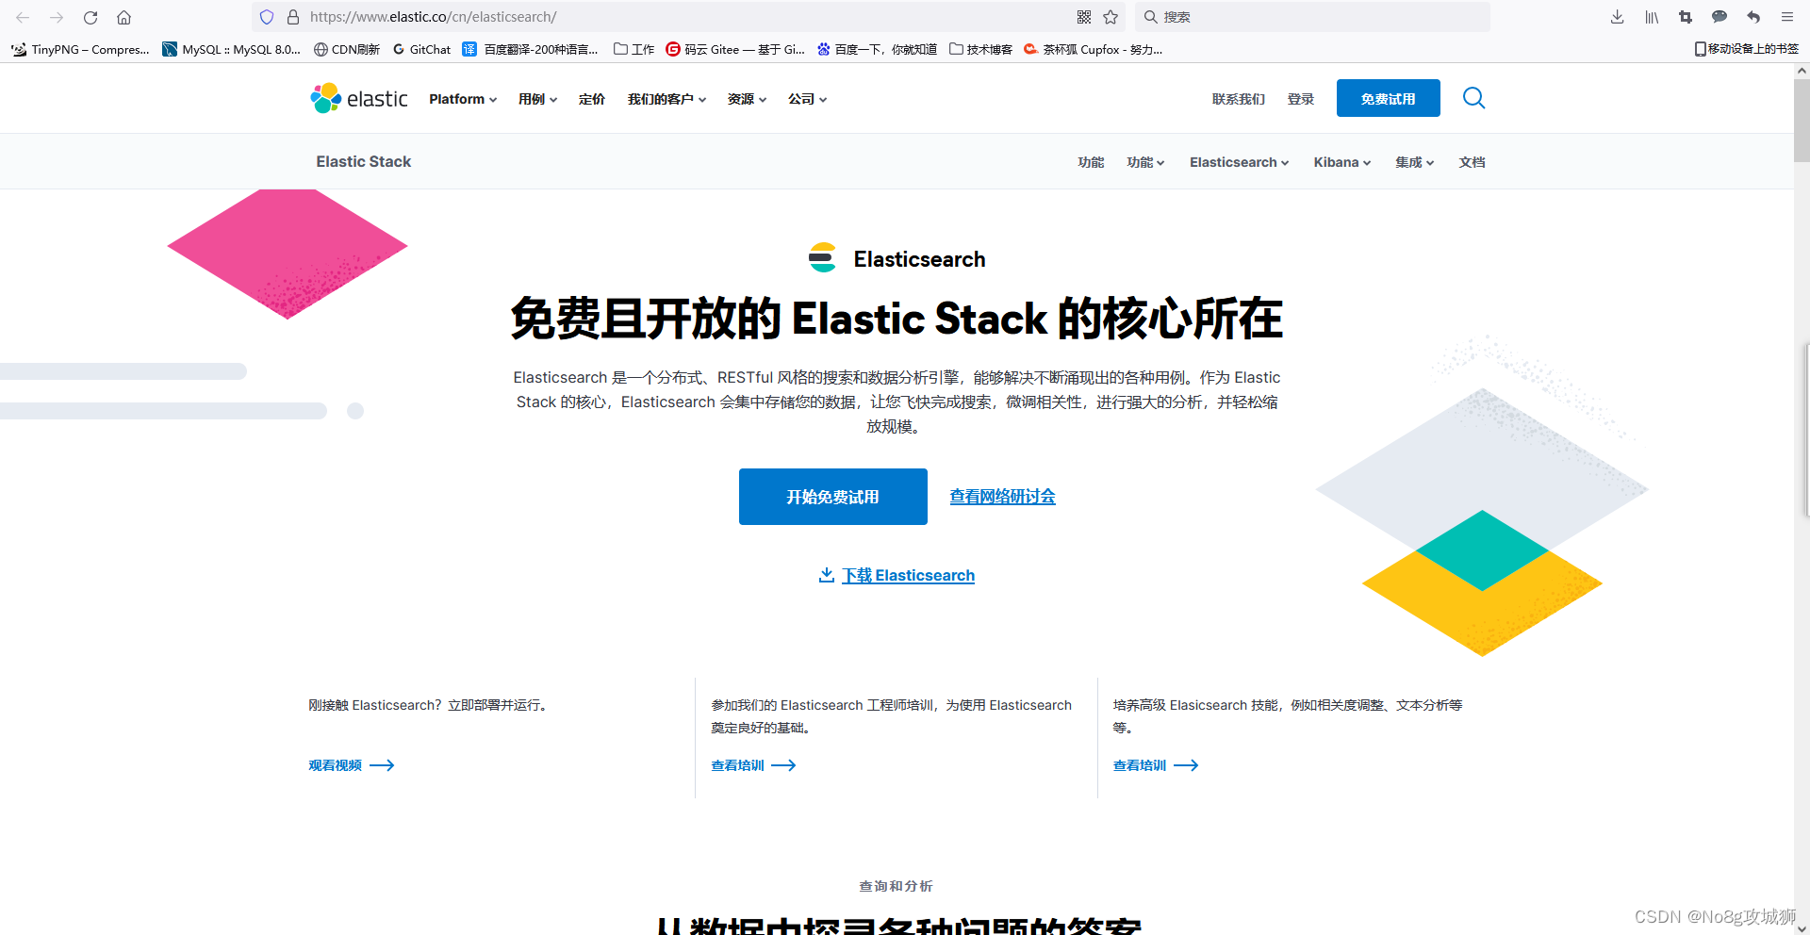Expand the 资源 dropdown menu
The height and width of the screenshot is (935, 1810).
[747, 98]
